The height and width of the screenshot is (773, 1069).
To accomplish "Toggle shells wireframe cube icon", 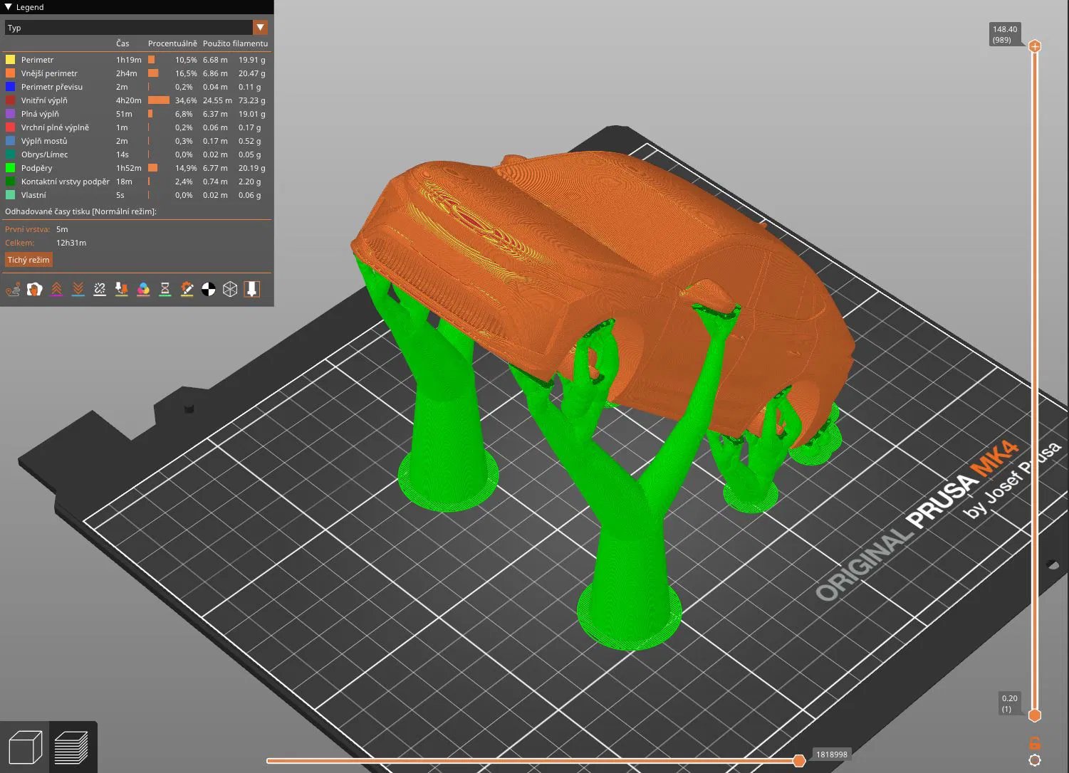I will coord(230,289).
